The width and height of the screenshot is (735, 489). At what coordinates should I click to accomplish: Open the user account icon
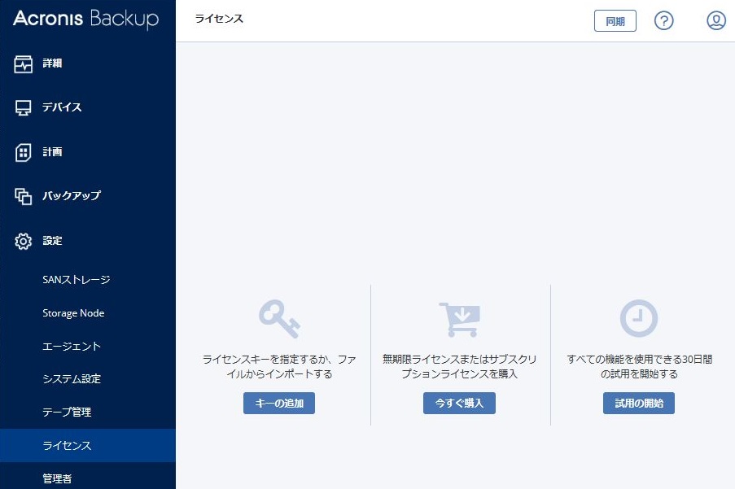(x=715, y=20)
